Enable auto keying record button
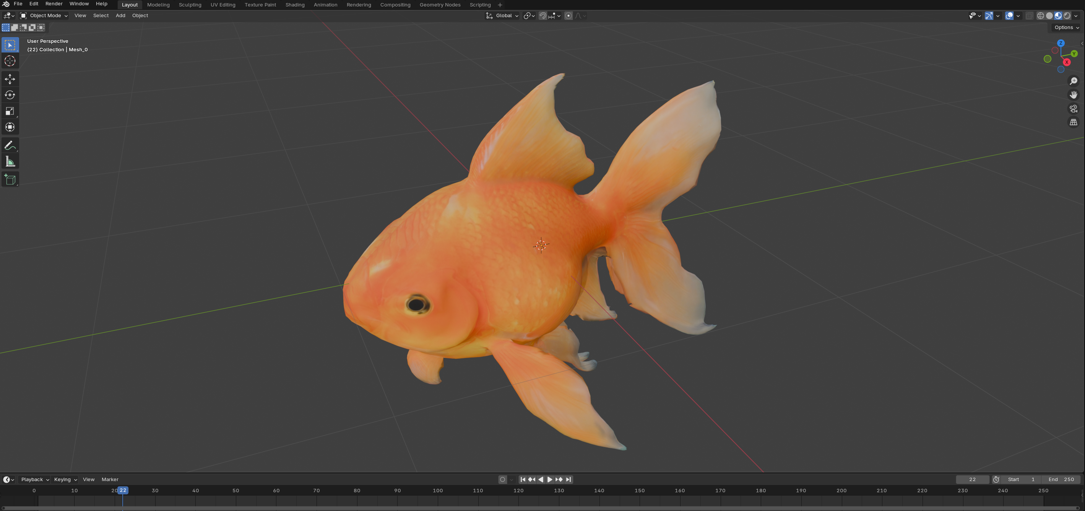The height and width of the screenshot is (511, 1085). [502, 479]
